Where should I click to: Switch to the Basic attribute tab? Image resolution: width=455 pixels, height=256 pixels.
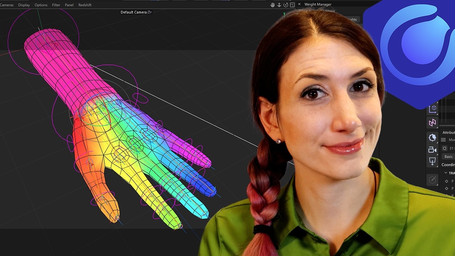[x=449, y=156]
